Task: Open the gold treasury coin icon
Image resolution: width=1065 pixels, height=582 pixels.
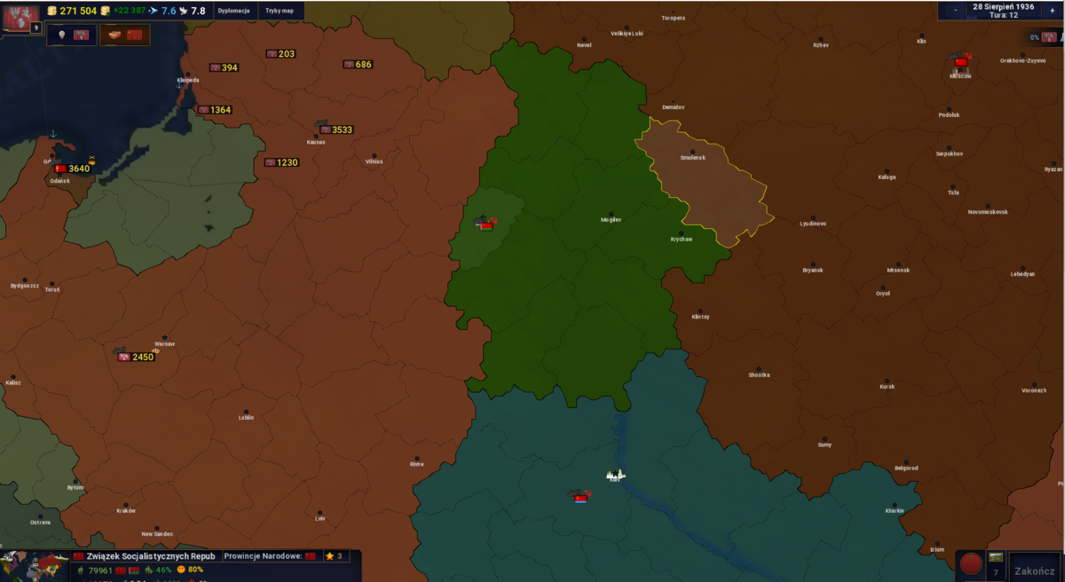Action: [51, 11]
